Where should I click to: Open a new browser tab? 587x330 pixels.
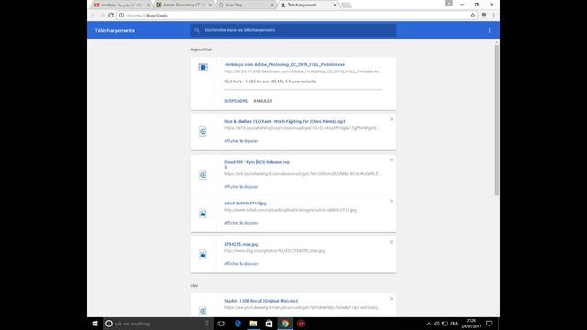pyautogui.click(x=347, y=5)
